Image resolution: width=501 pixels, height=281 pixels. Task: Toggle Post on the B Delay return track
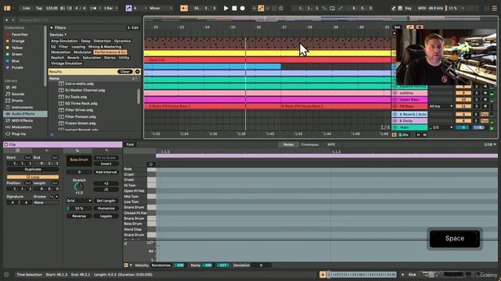tap(485, 121)
